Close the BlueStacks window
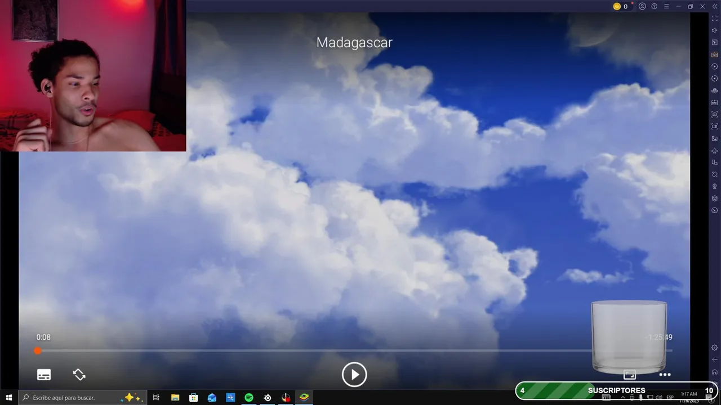This screenshot has width=721, height=405. (702, 6)
